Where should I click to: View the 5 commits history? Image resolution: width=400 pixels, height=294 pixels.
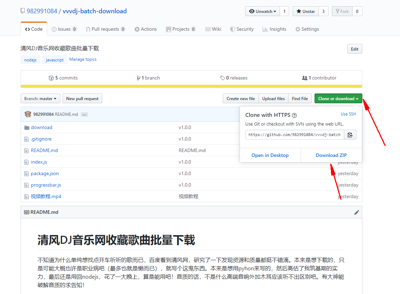[63, 78]
